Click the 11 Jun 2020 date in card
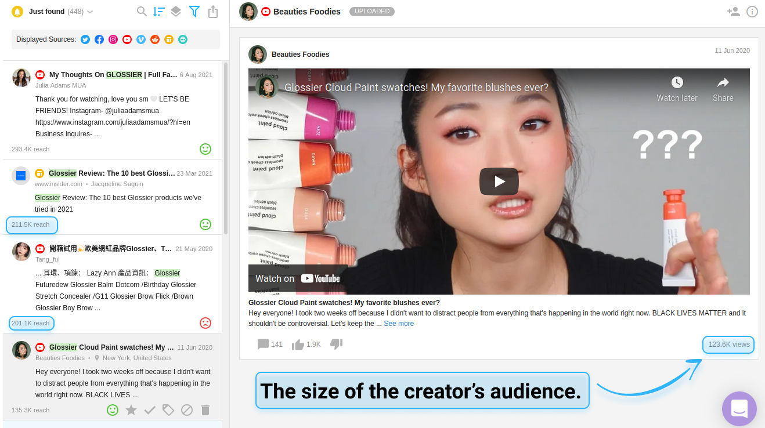This screenshot has width=765, height=428. [x=732, y=50]
